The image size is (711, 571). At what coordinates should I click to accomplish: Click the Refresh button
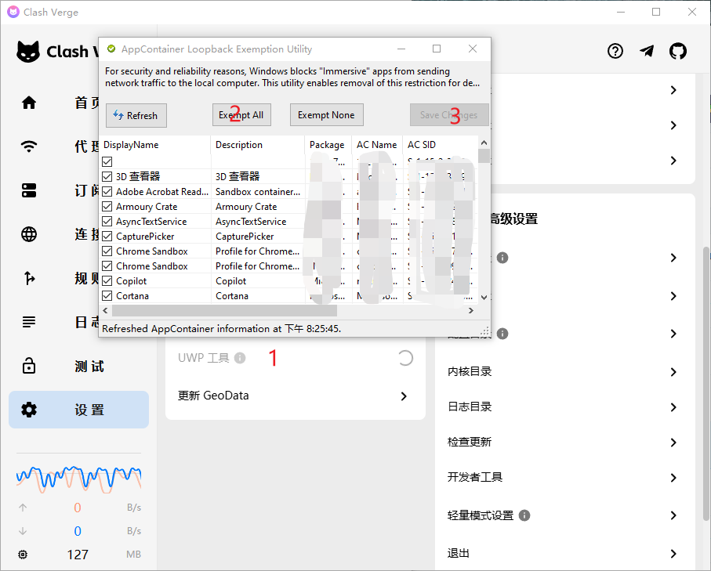click(136, 116)
